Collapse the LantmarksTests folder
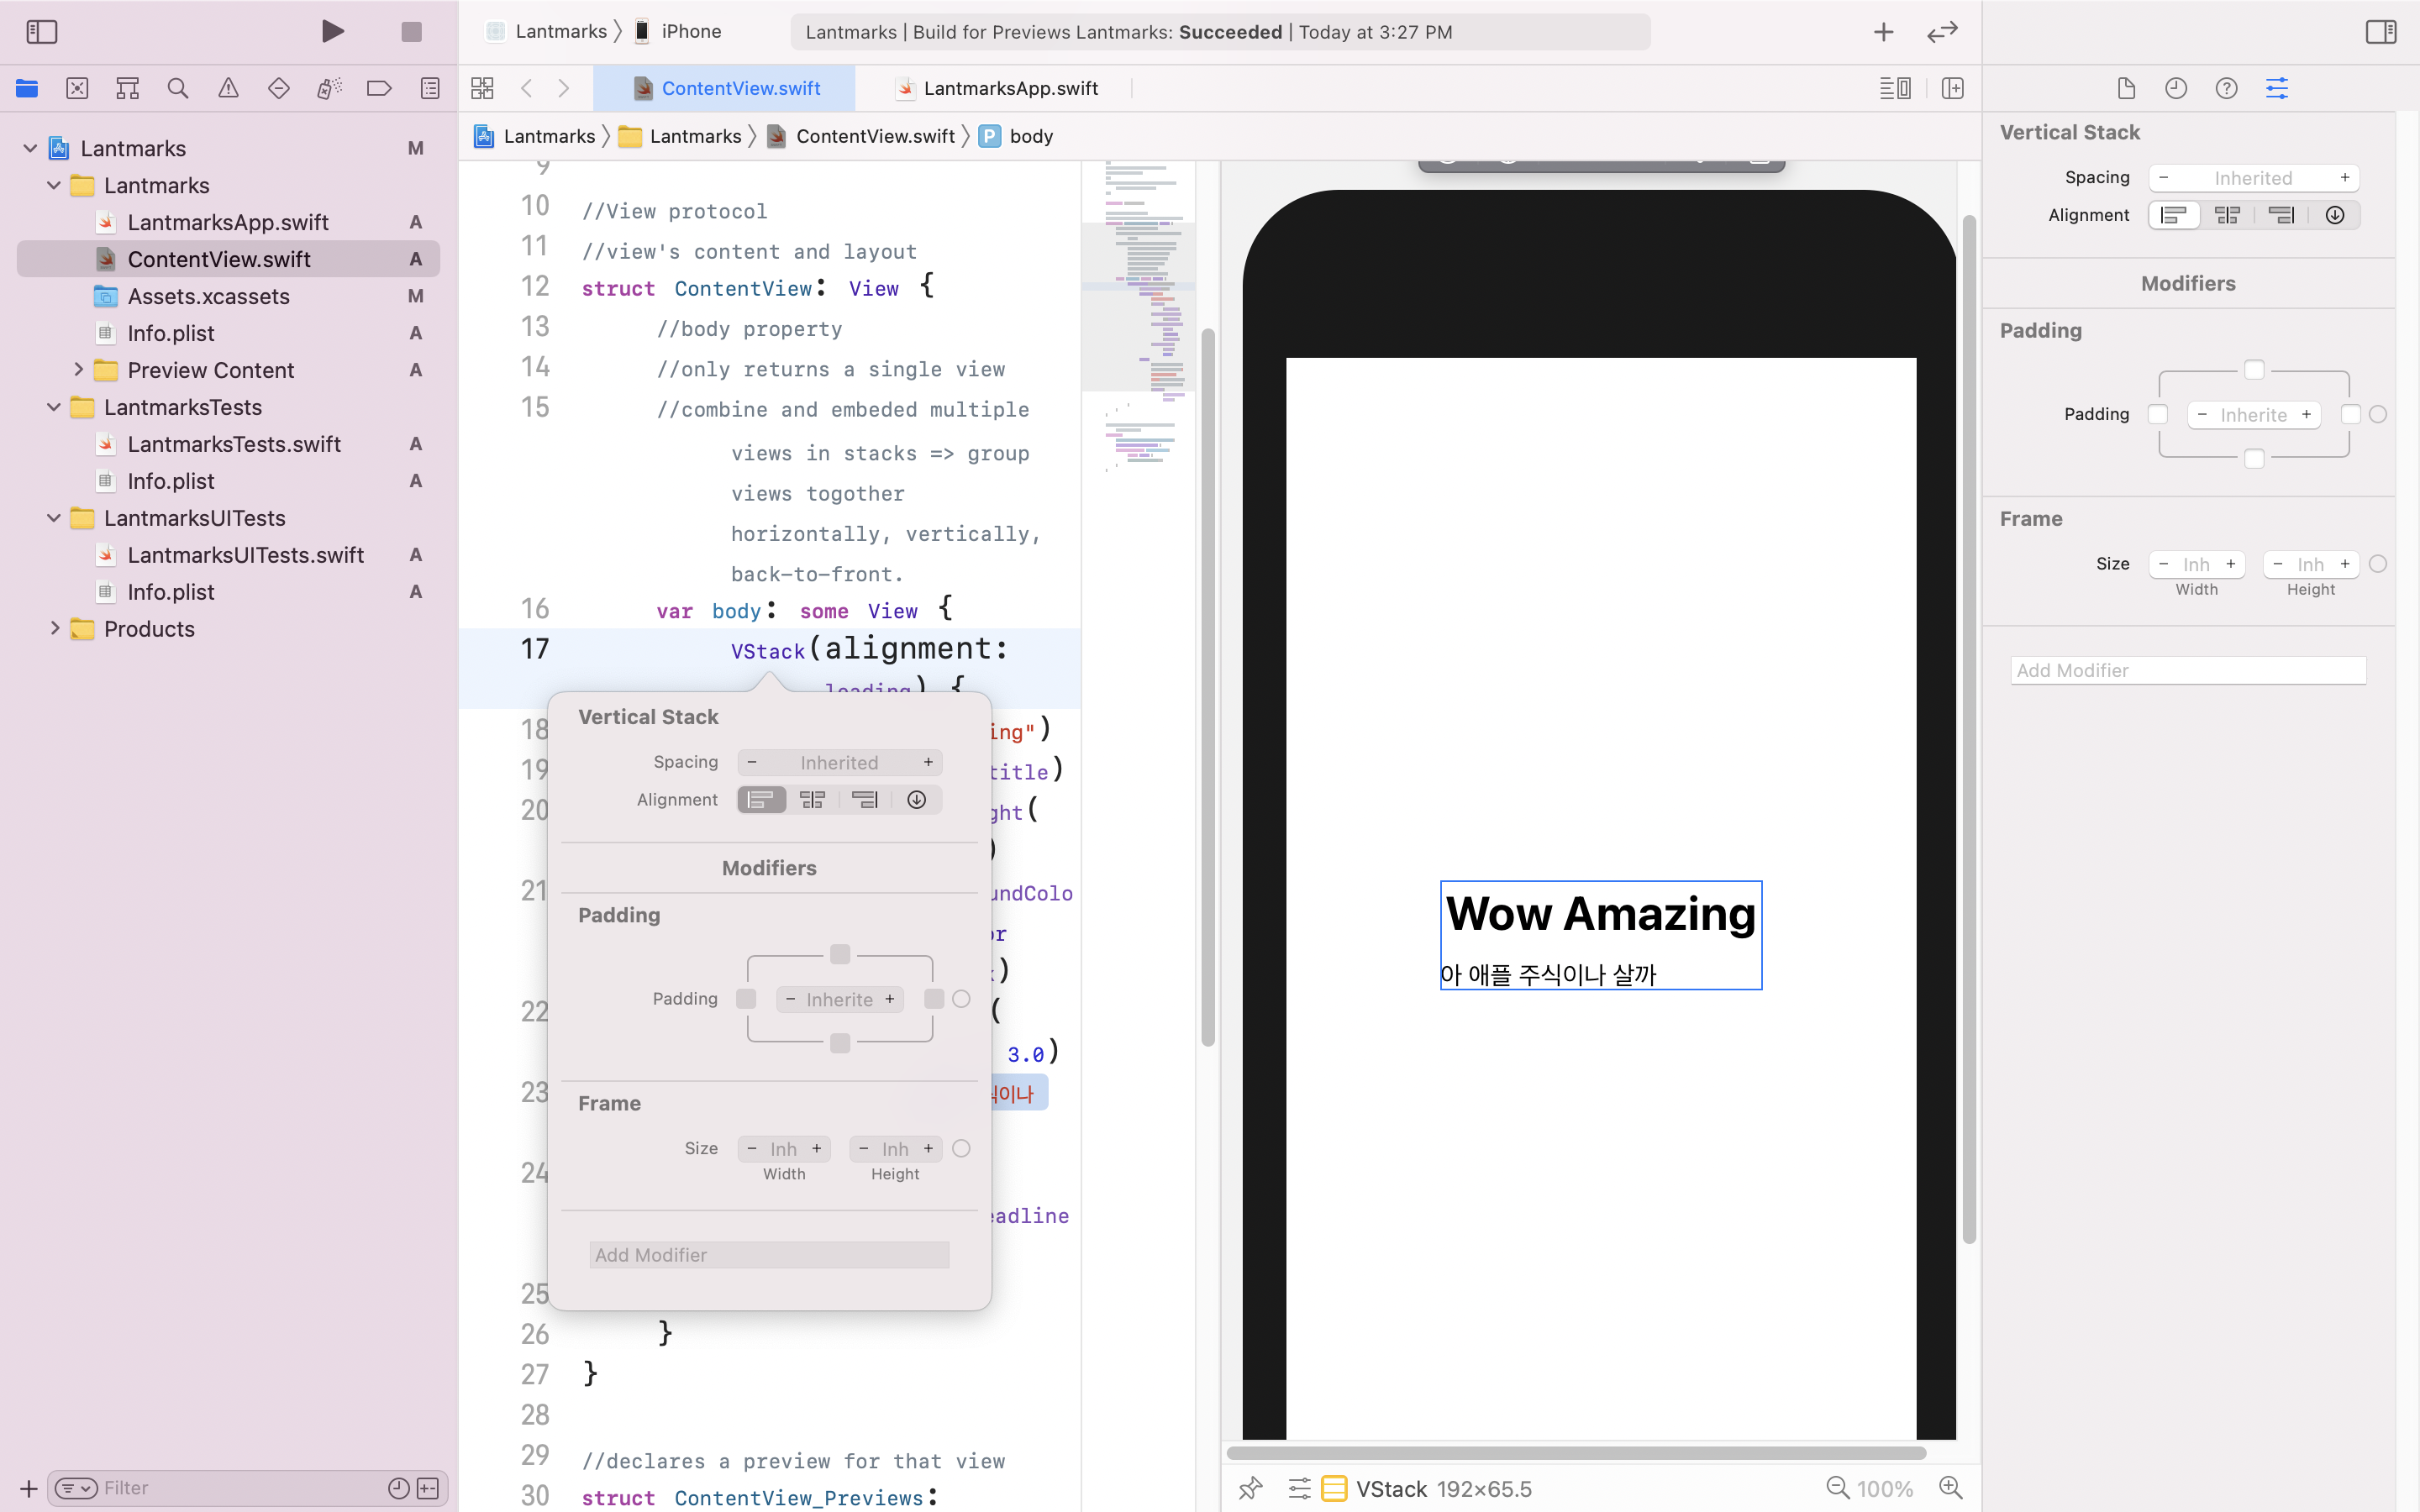Image resolution: width=2420 pixels, height=1512 pixels. (x=54, y=407)
